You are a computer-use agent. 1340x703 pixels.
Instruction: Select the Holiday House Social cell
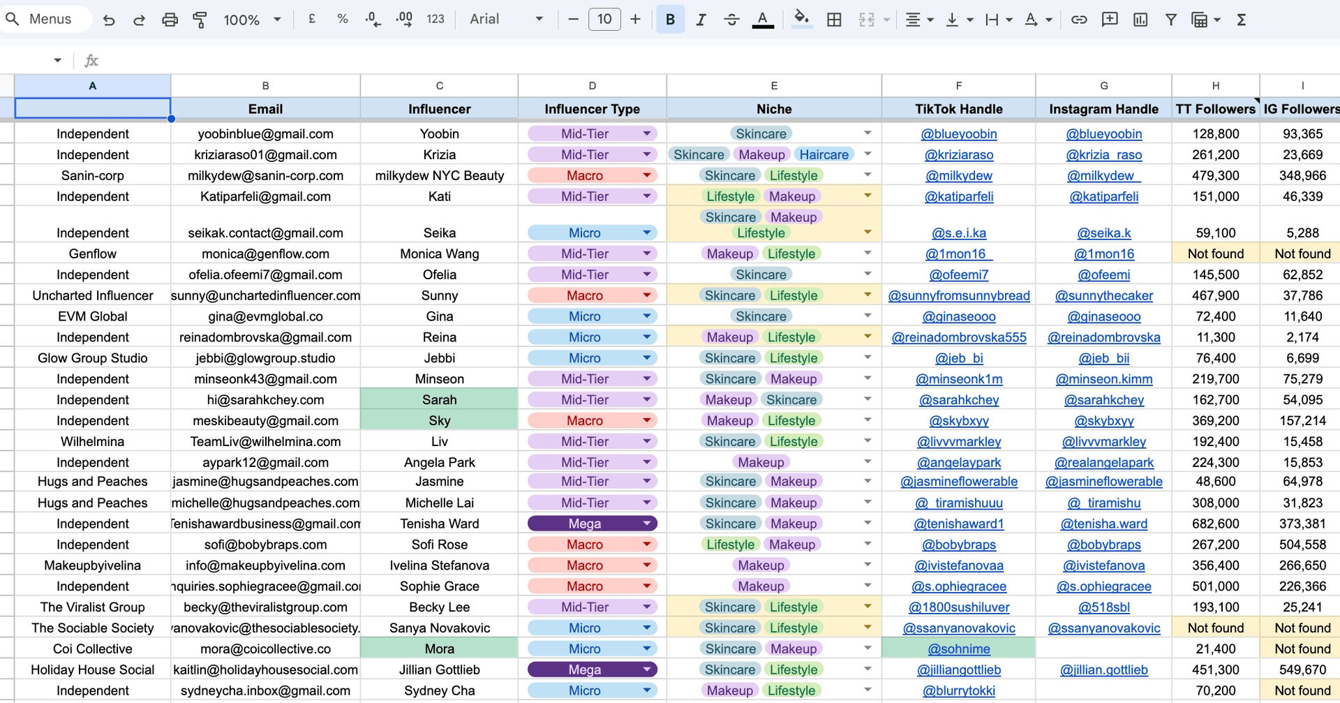pyautogui.click(x=92, y=670)
